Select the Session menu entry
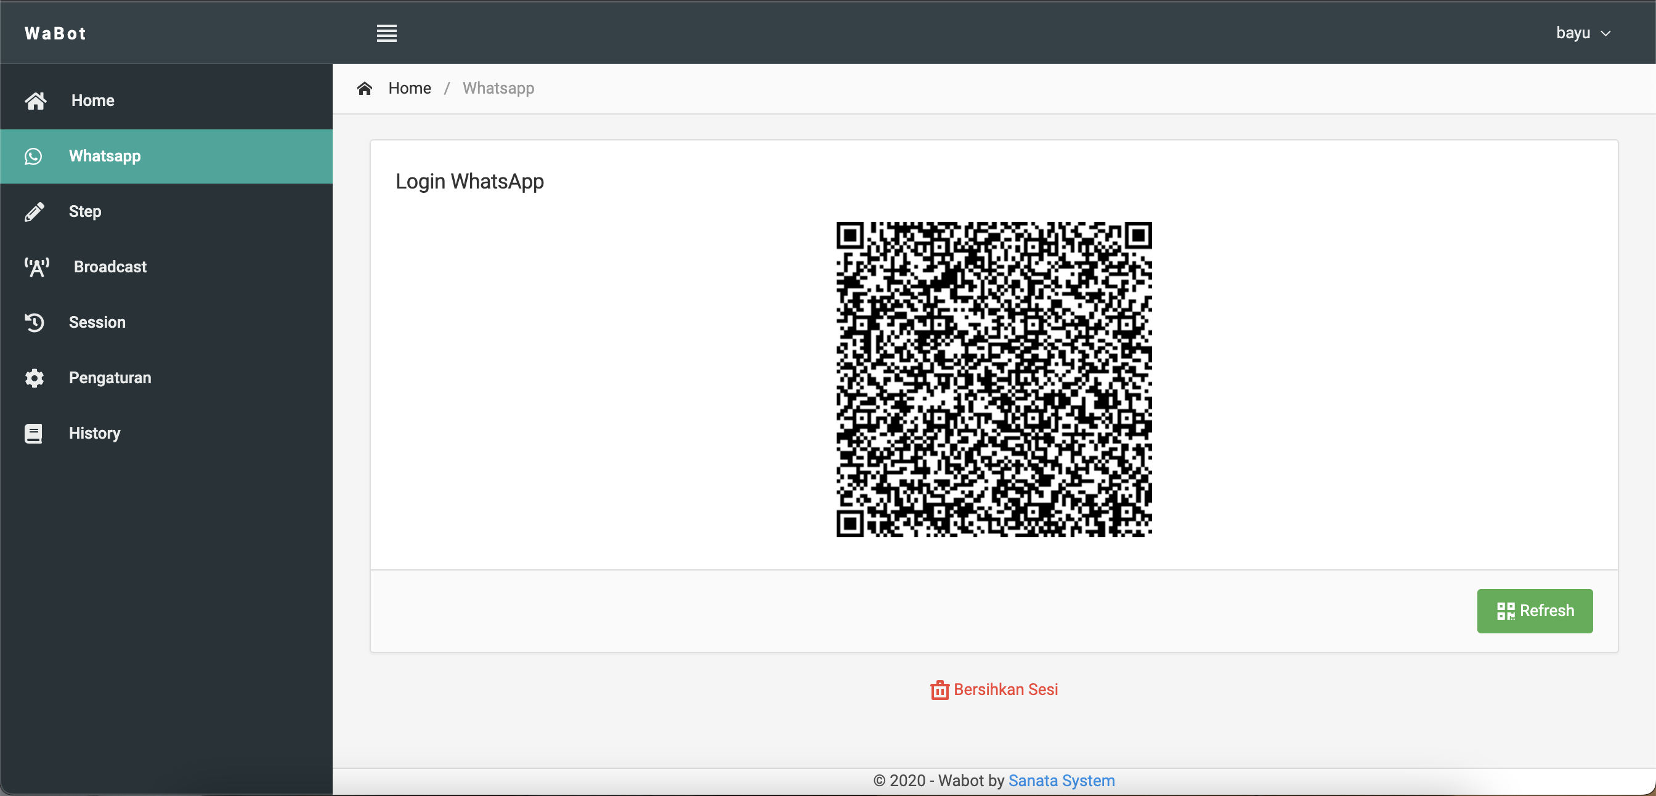The width and height of the screenshot is (1656, 796). [x=97, y=322]
